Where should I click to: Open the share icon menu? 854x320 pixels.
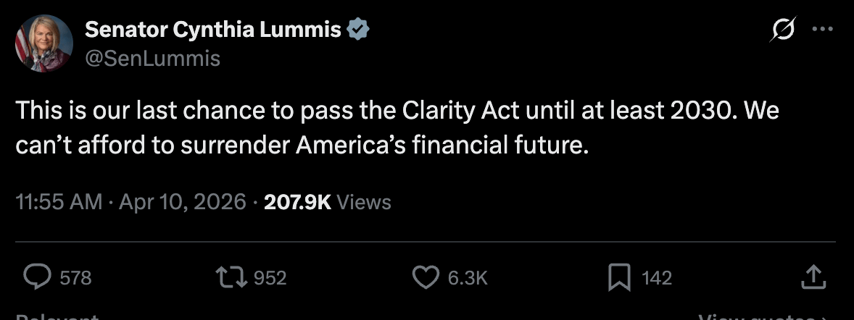[813, 277]
